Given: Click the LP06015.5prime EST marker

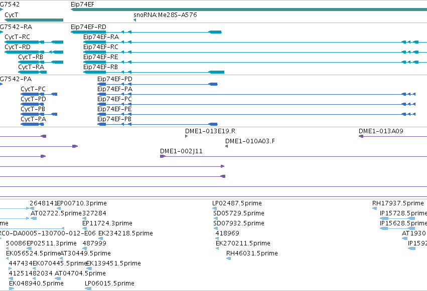Looking at the screenshot, I should 88,288.
